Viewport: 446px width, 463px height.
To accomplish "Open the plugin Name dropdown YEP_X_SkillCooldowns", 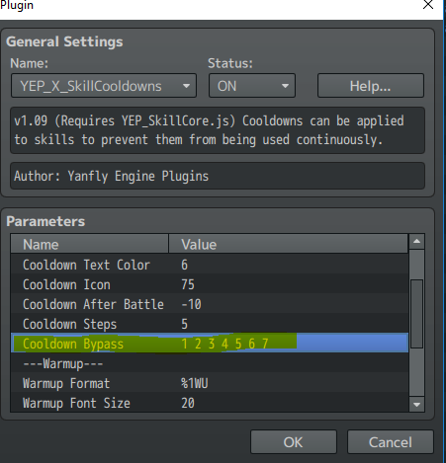I will coord(104,86).
